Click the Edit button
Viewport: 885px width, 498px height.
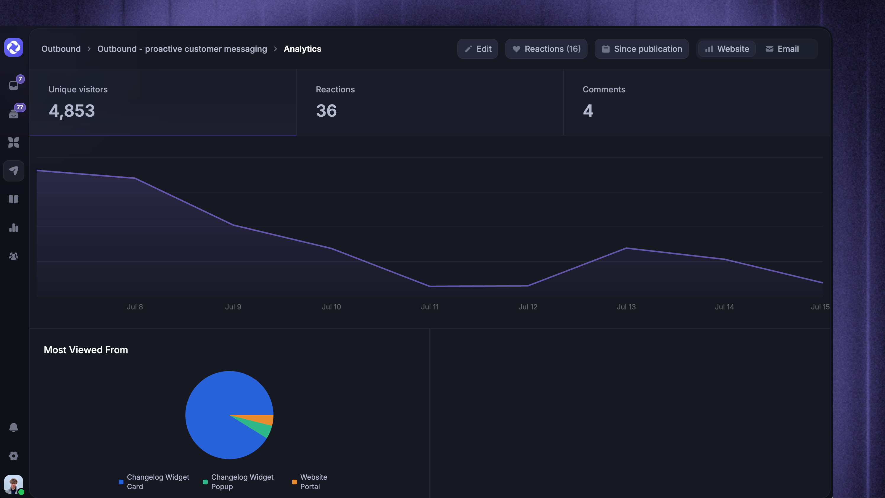coord(477,49)
